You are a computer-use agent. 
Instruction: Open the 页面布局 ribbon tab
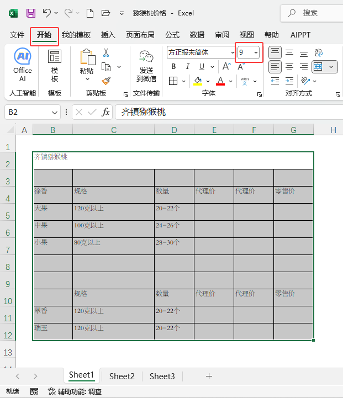click(x=140, y=35)
